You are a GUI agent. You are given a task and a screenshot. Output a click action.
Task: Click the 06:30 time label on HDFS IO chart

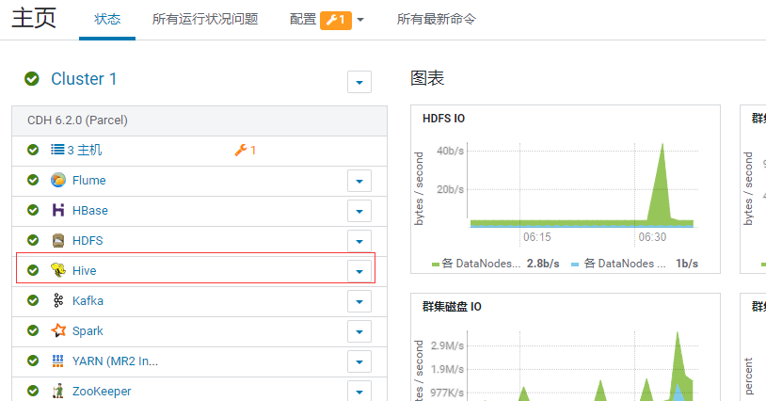pos(652,237)
